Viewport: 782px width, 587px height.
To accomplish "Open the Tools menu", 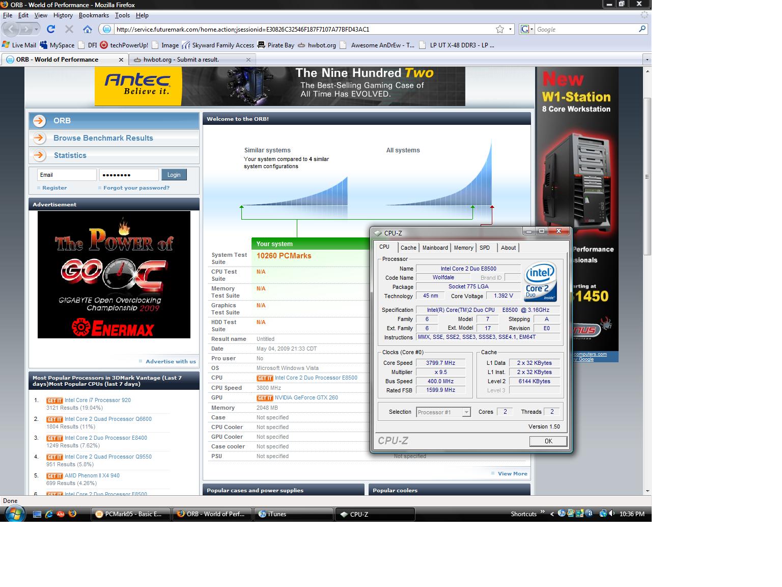I will click(x=122, y=15).
